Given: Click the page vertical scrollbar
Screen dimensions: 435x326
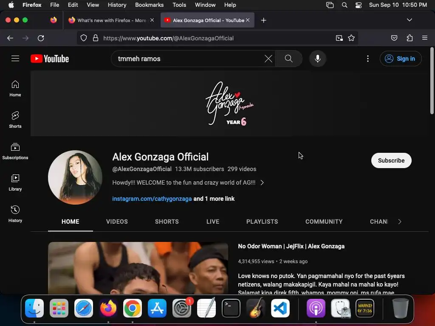Looking at the screenshot, I should 432,80.
